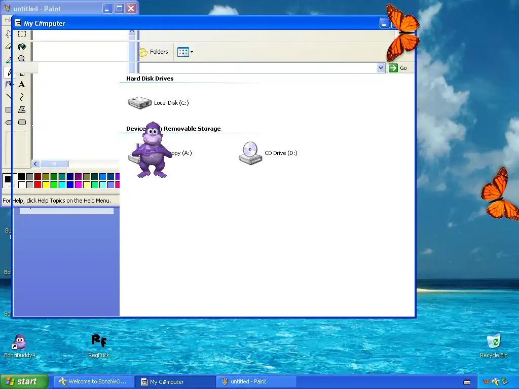Pick the white swatch in Paint palette

[21, 184]
